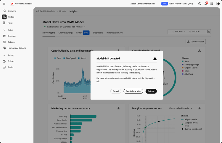The height and width of the screenshot is (143, 222).
Task: Click the start date field 1/15/2024
Action: point(177,32)
